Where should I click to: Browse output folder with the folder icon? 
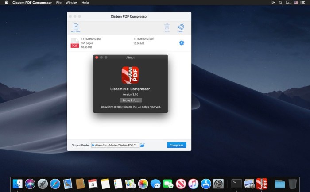143,145
